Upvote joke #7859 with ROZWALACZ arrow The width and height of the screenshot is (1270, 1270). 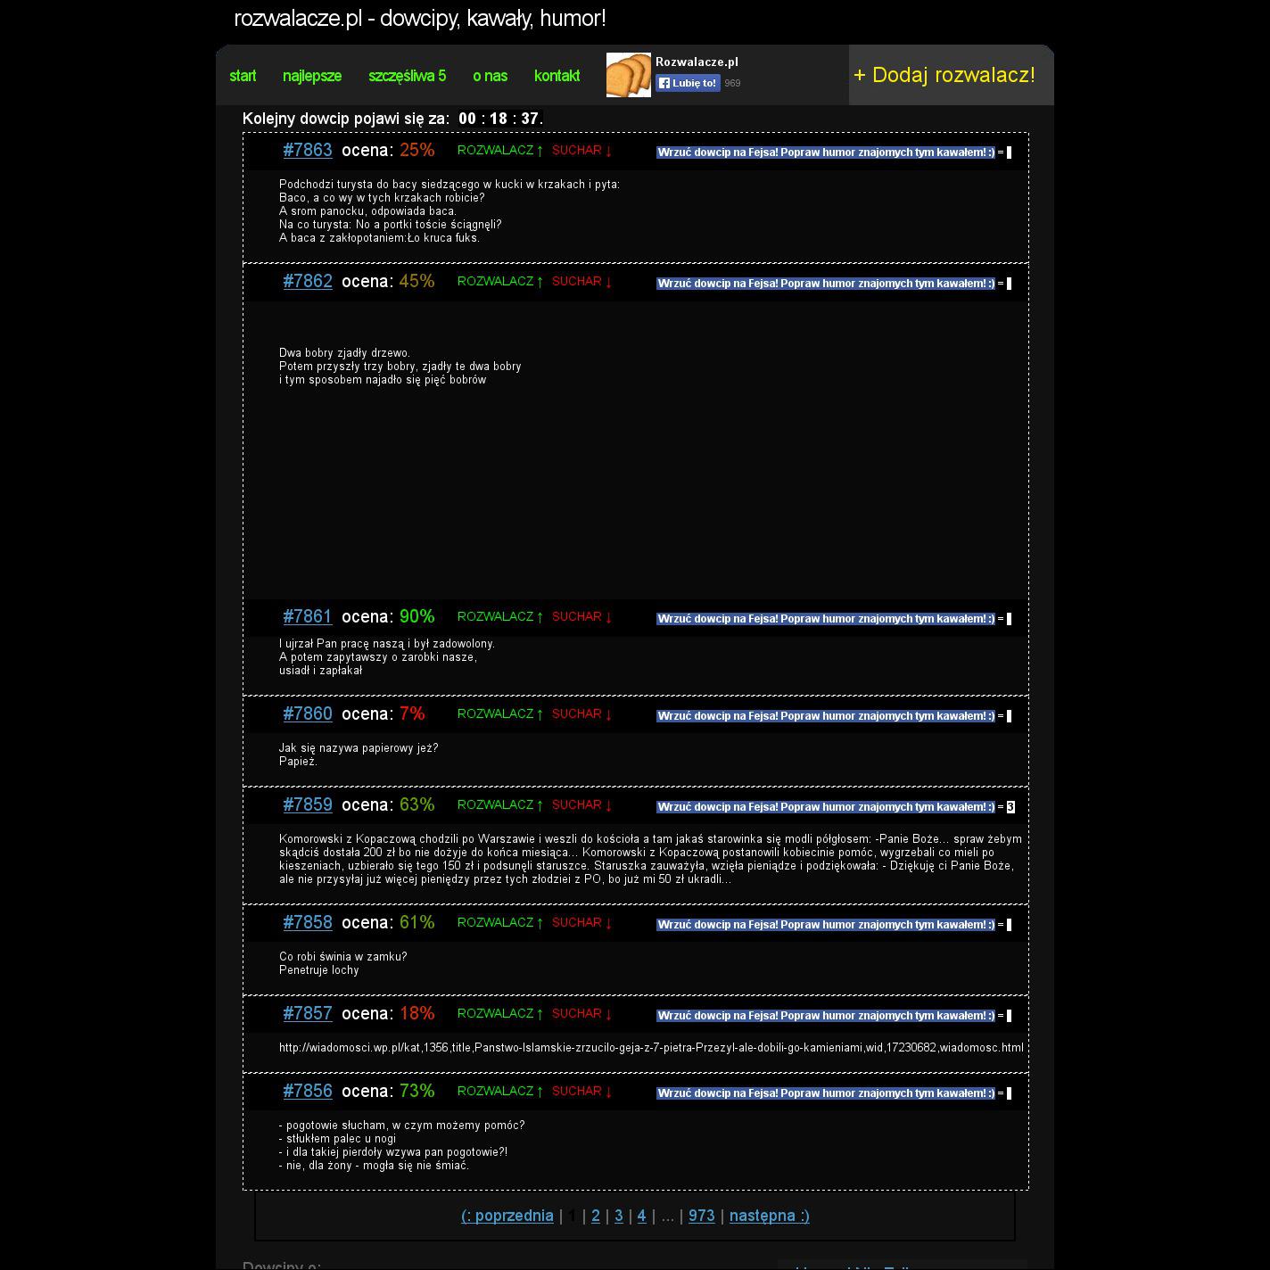(499, 805)
